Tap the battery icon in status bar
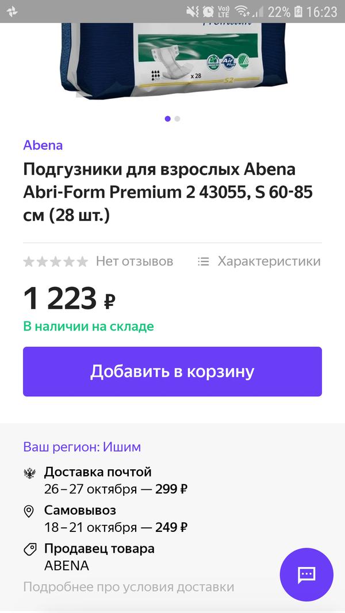Screen dimensions: 345x613 point(298,12)
